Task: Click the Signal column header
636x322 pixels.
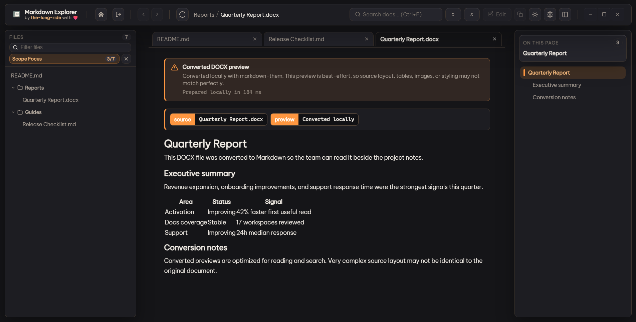Action: click(274, 202)
